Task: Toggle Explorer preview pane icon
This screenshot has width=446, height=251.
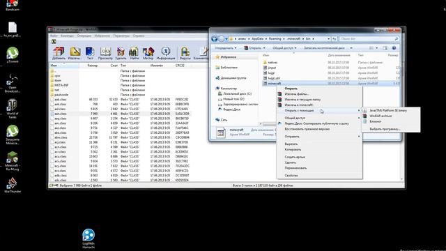Action: click(385, 48)
